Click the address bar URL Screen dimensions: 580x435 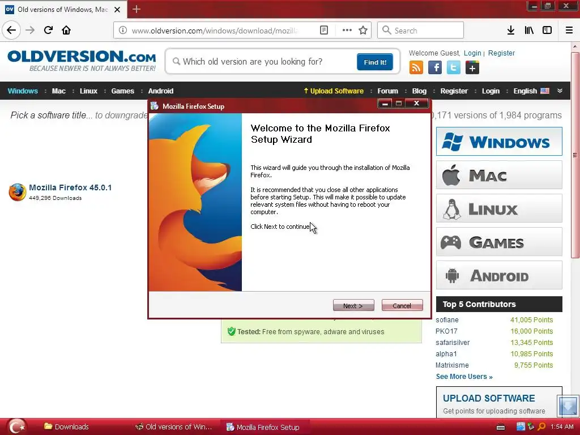coord(215,31)
